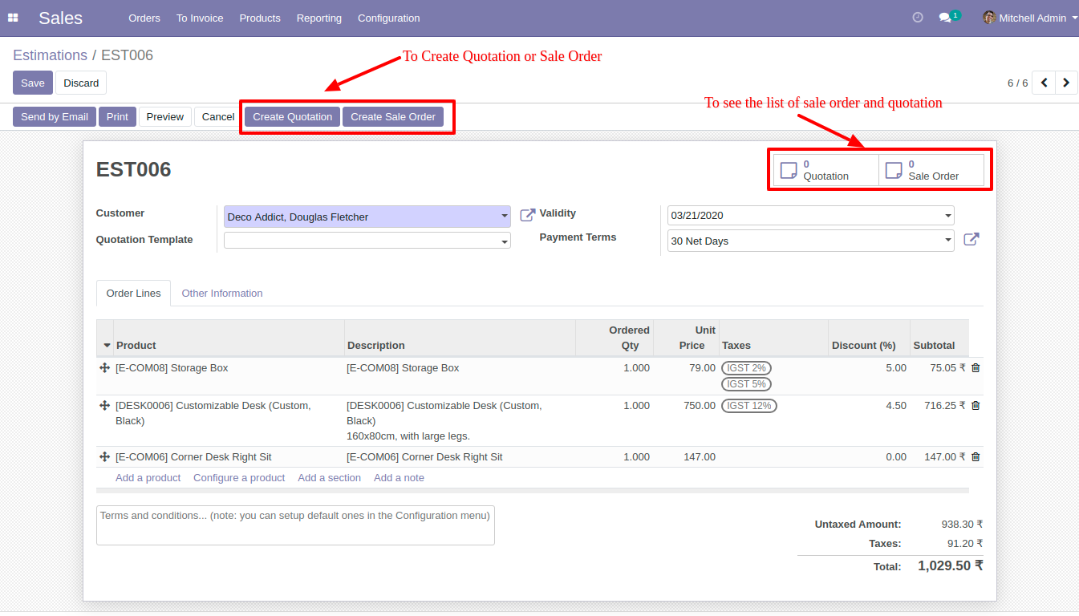This screenshot has width=1079, height=616.
Task: Grab drag handle of Storage Box row
Action: (104, 367)
